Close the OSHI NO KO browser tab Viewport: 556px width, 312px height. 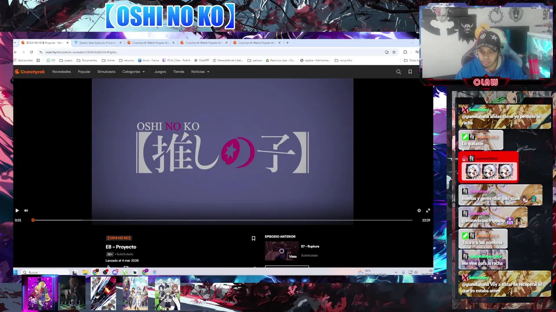tap(67, 42)
